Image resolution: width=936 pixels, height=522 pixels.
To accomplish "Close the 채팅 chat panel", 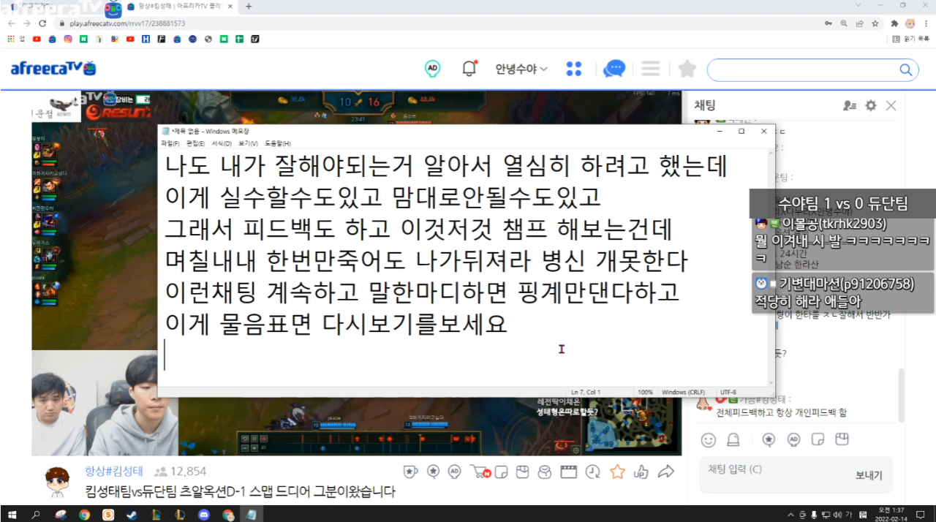I will click(x=891, y=105).
